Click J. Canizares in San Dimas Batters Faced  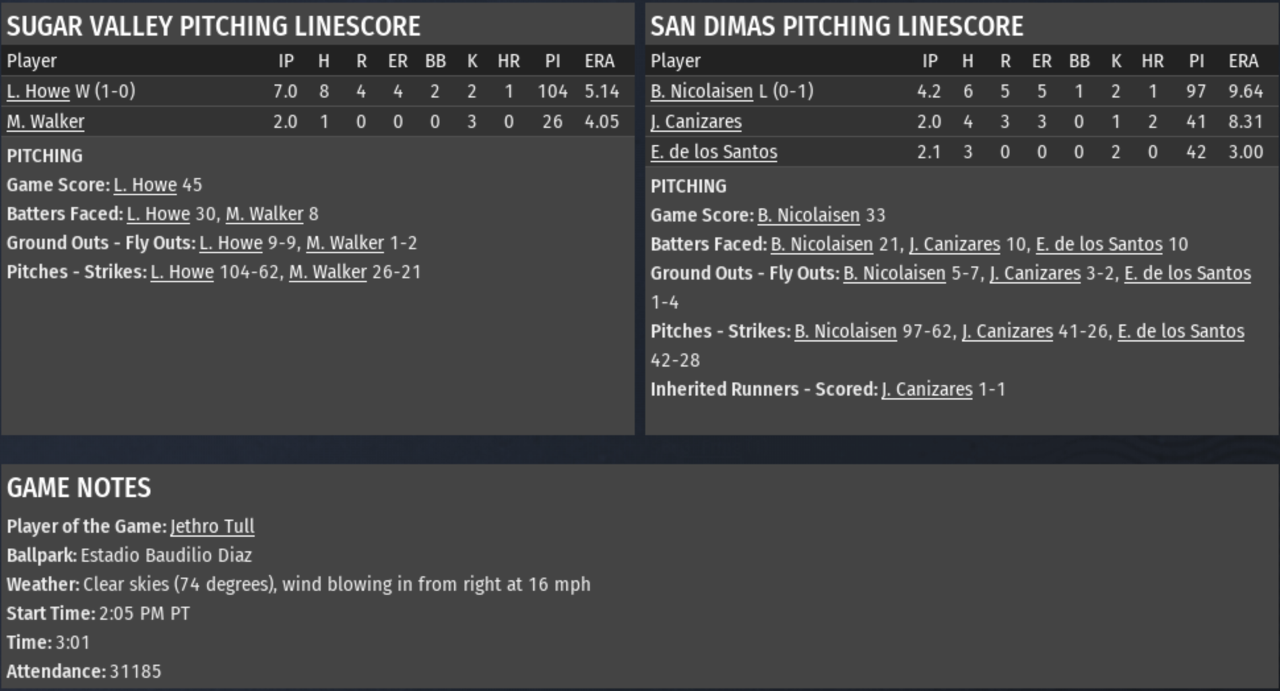(954, 244)
